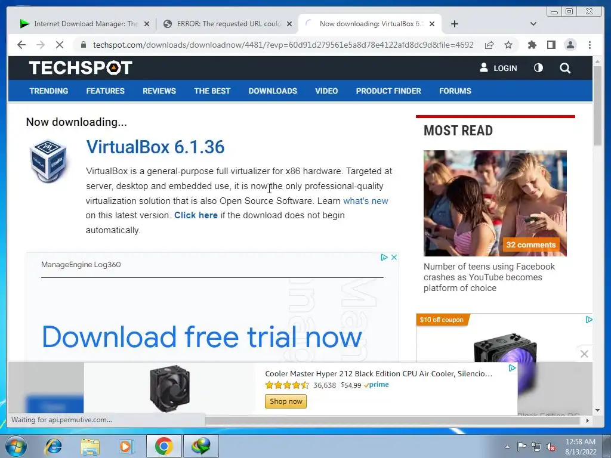Image resolution: width=611 pixels, height=458 pixels.
Task: Open Chrome three-dot menu
Action: coord(590,45)
